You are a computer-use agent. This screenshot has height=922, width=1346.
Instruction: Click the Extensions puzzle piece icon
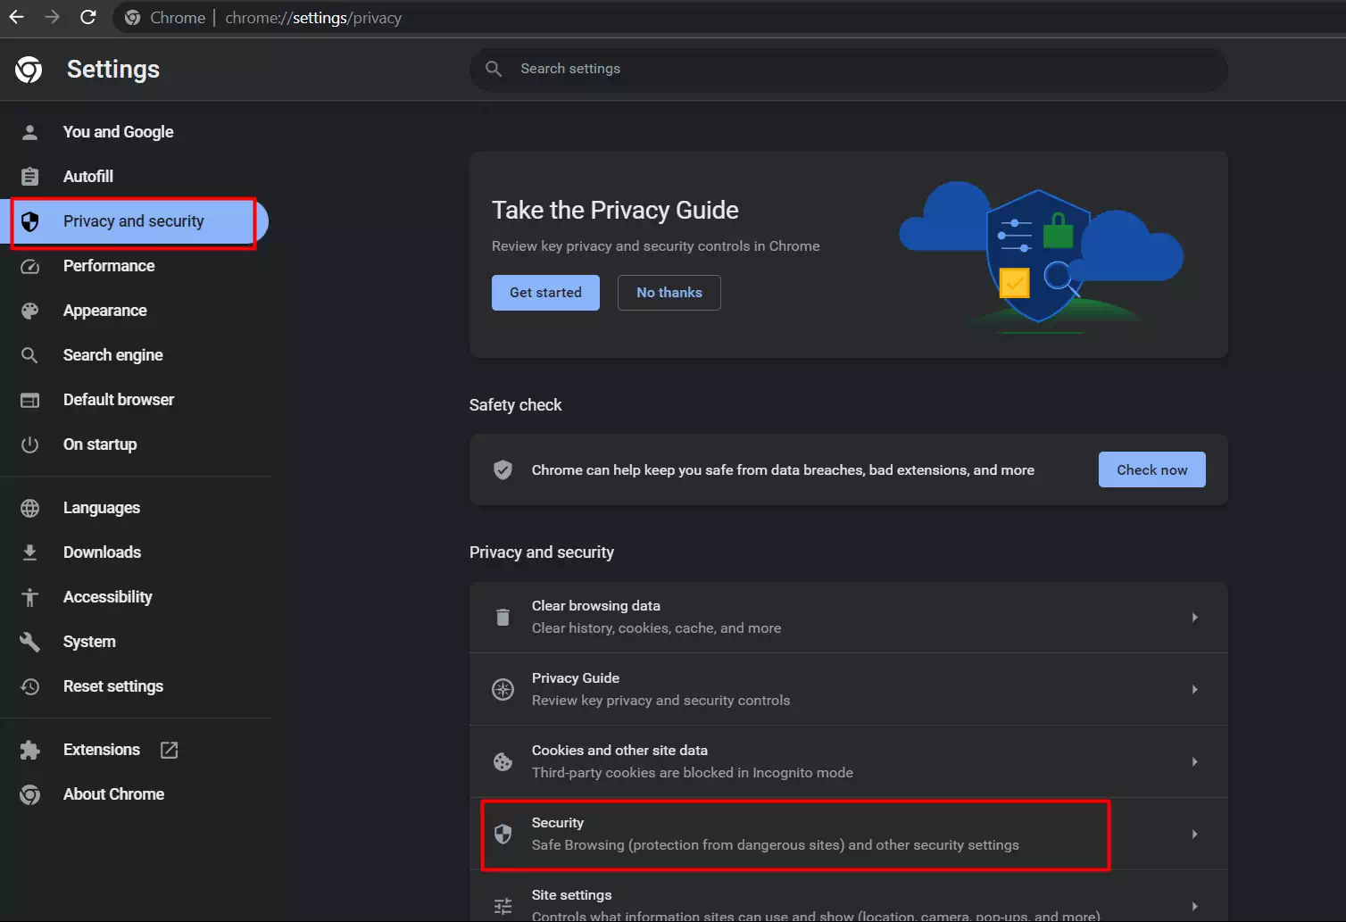pyautogui.click(x=29, y=750)
